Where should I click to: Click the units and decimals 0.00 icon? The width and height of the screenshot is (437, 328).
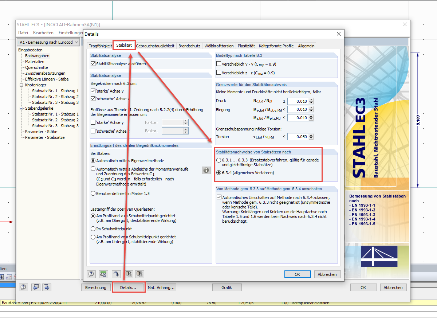[x=104, y=274]
